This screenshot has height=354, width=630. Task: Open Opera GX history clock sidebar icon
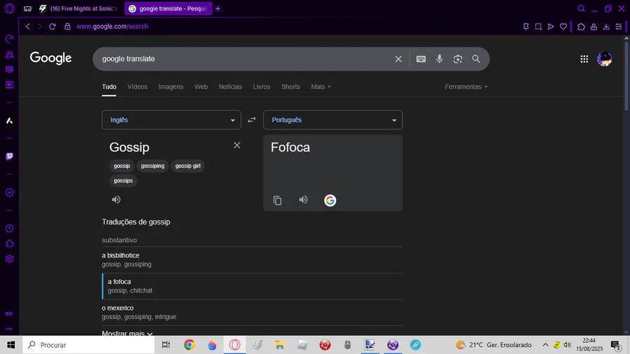point(9,228)
